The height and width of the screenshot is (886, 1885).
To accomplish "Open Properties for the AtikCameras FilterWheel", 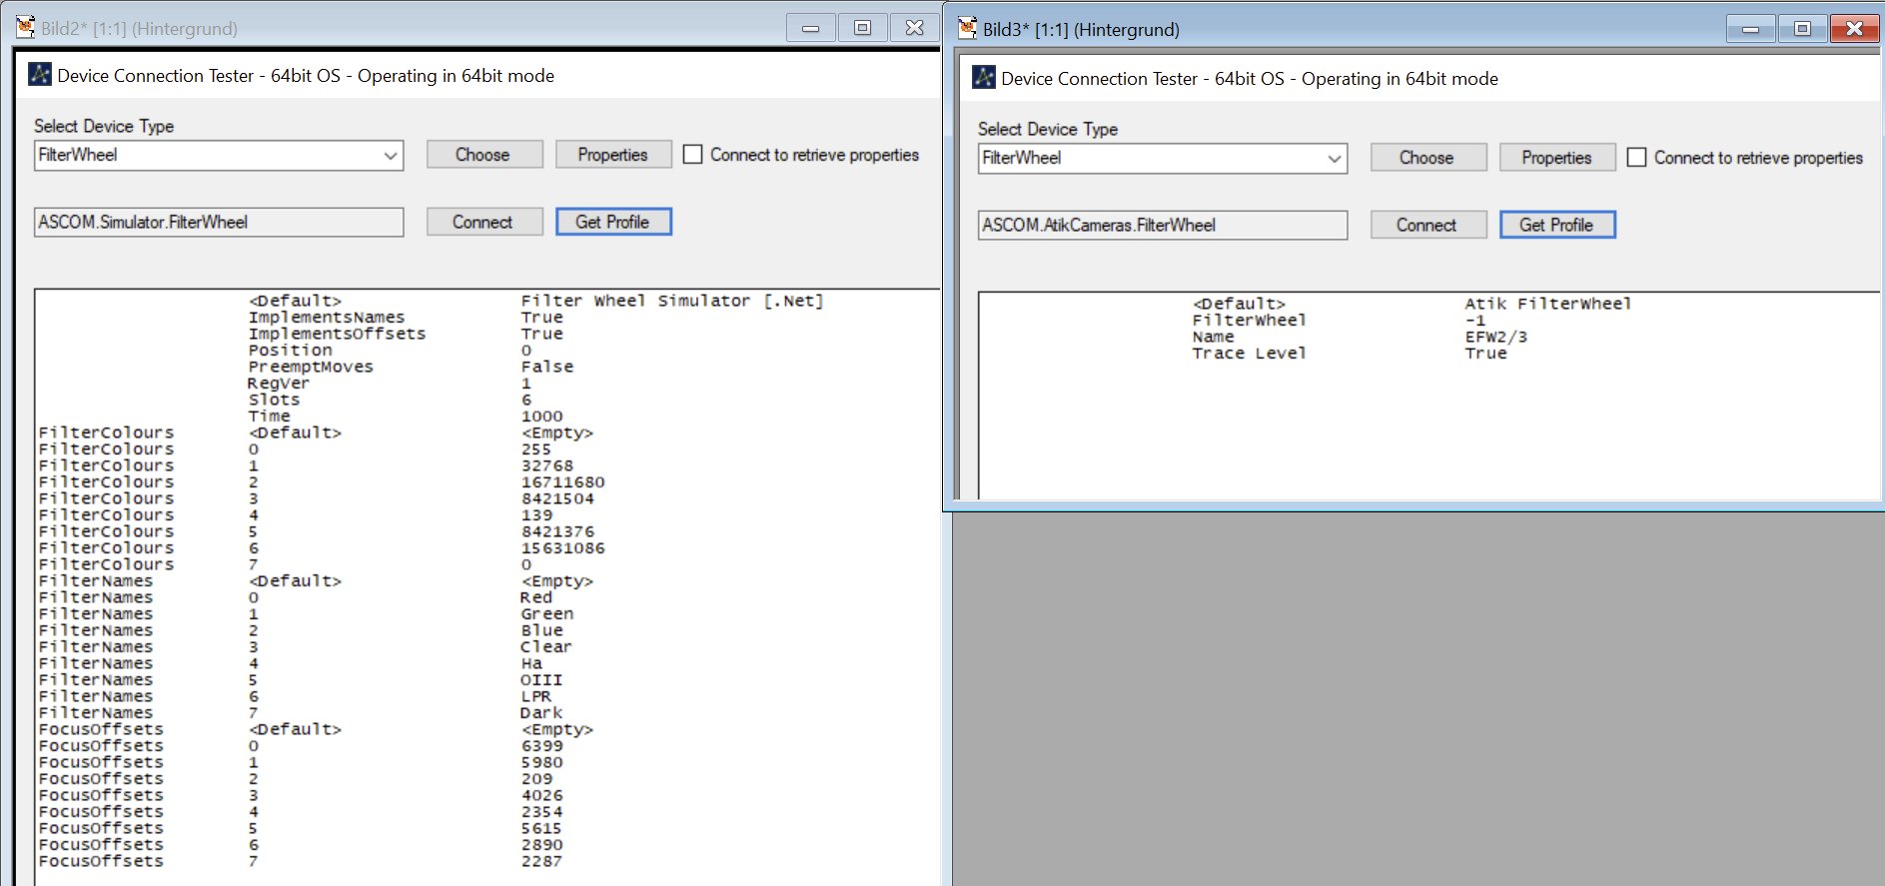I will (x=1556, y=158).
